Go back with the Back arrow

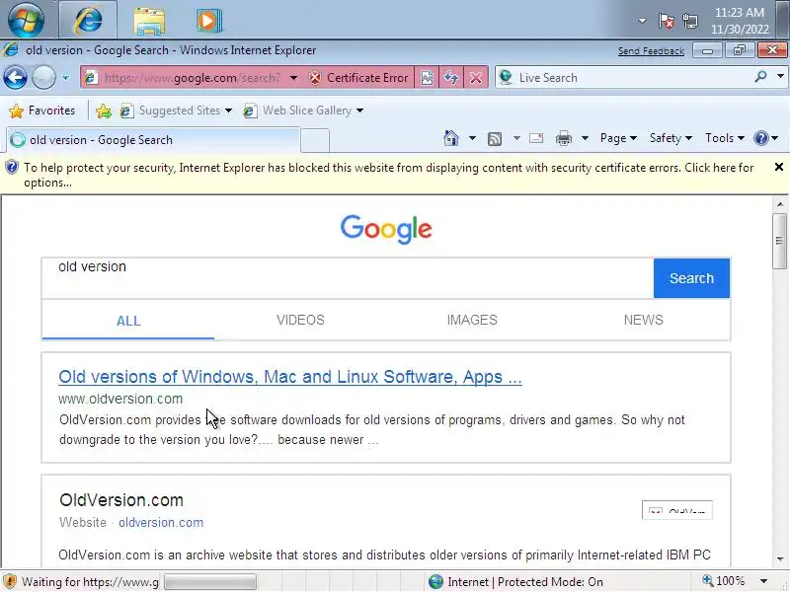pos(15,78)
